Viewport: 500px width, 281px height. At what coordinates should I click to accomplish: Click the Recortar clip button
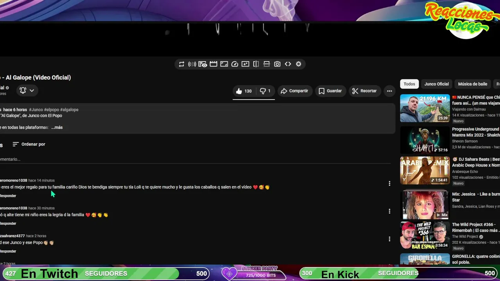(x=364, y=91)
